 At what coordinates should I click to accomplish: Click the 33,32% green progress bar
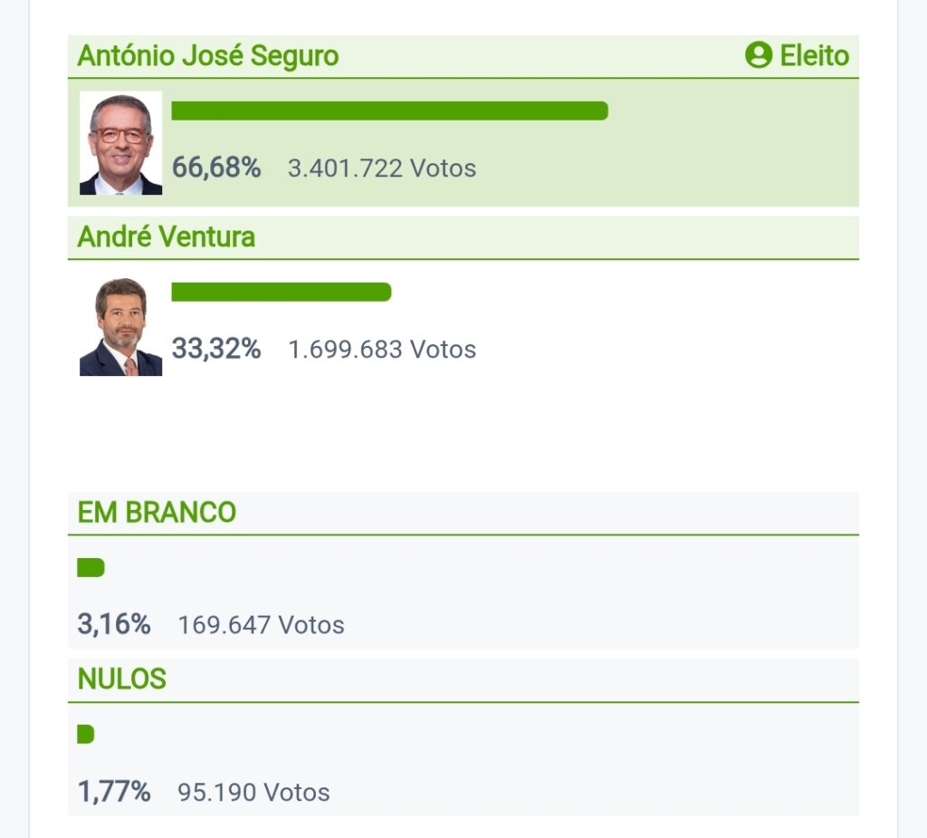[x=281, y=292]
